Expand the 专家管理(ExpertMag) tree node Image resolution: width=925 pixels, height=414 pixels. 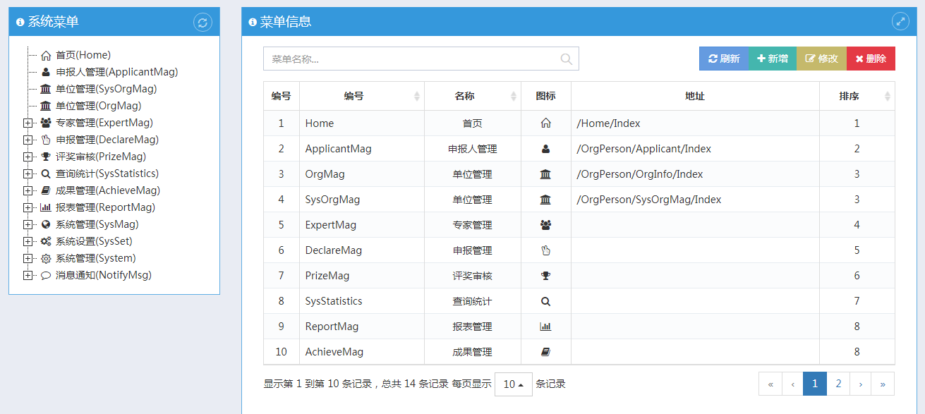point(28,123)
